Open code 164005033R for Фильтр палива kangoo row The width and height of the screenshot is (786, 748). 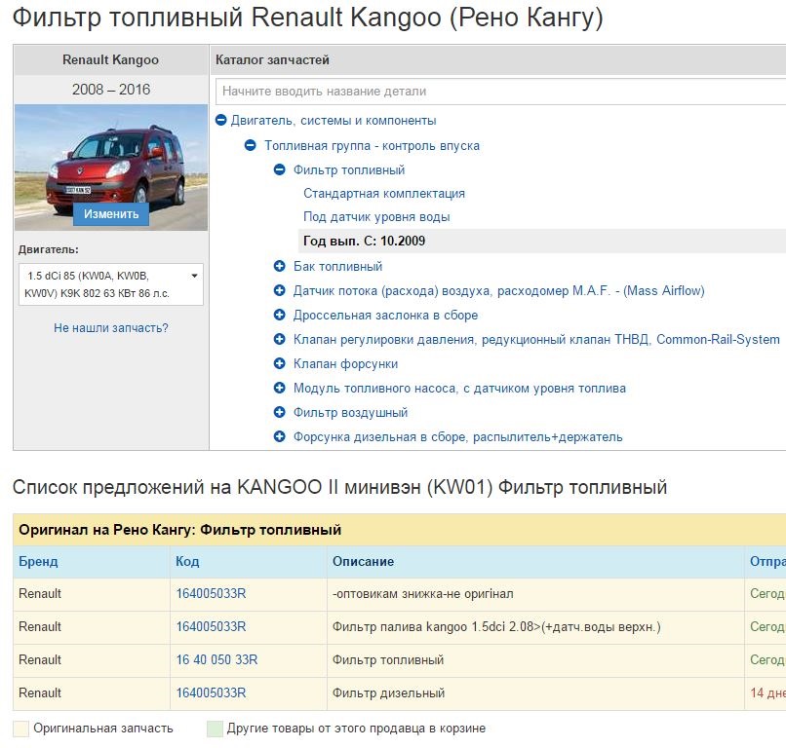[x=211, y=626]
